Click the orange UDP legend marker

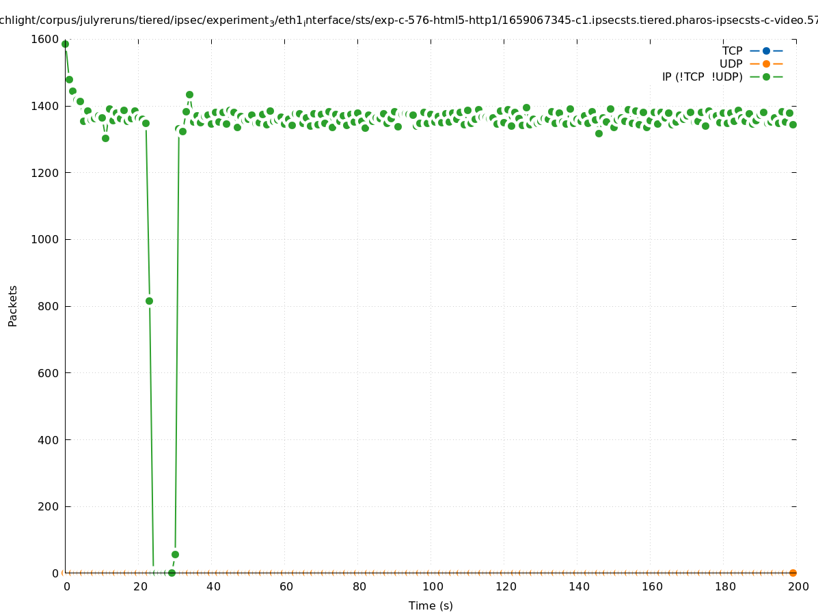[x=766, y=64]
